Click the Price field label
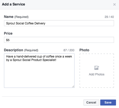This screenshot has width=119, height=108. [8, 33]
